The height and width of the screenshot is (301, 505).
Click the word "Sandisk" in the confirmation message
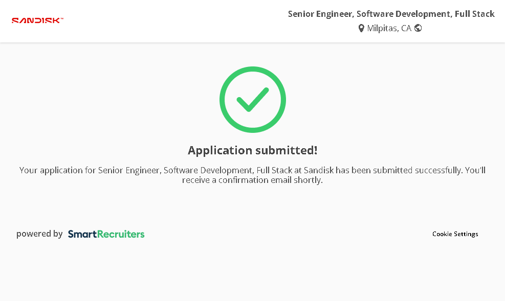(319, 170)
